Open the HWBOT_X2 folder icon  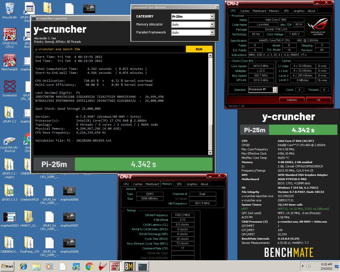click(29, 219)
